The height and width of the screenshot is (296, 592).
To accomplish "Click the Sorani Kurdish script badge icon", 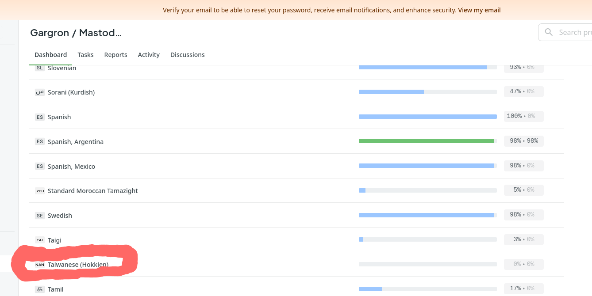I will [40, 92].
